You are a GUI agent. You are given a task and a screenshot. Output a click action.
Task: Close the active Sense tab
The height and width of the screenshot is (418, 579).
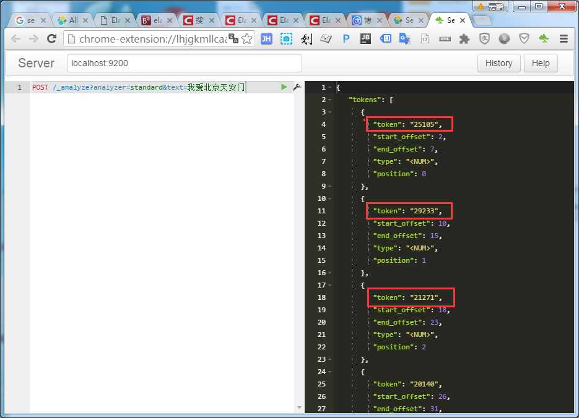[x=463, y=20]
